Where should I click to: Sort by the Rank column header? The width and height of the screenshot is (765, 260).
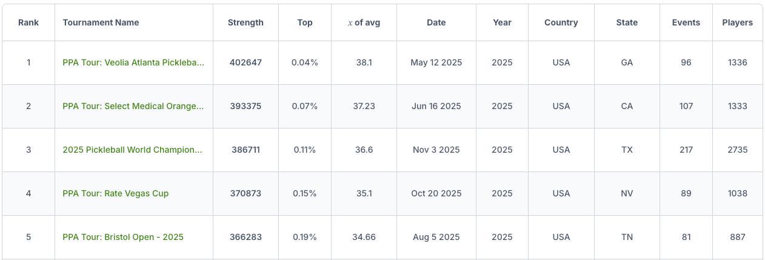pyautogui.click(x=28, y=22)
